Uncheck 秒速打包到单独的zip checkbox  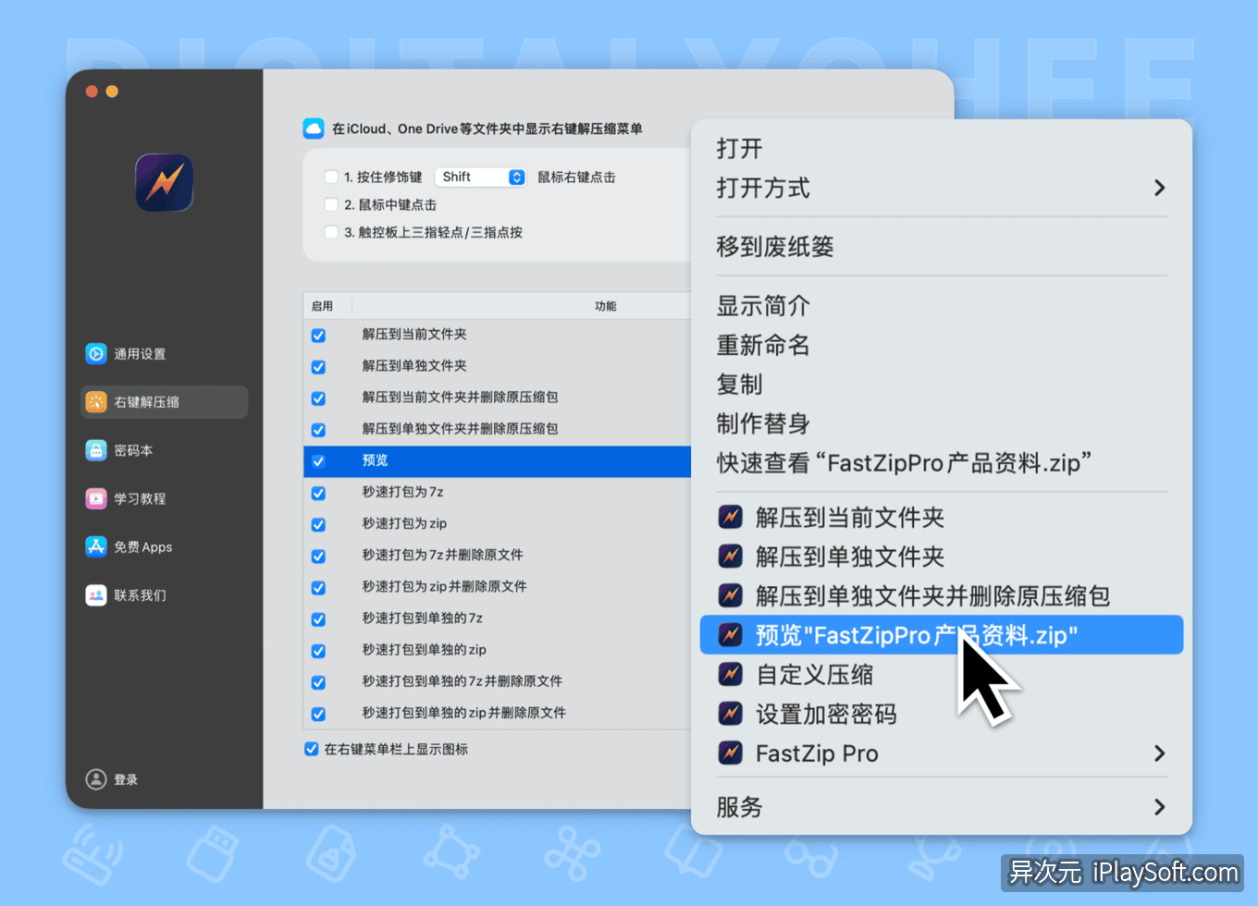point(318,651)
